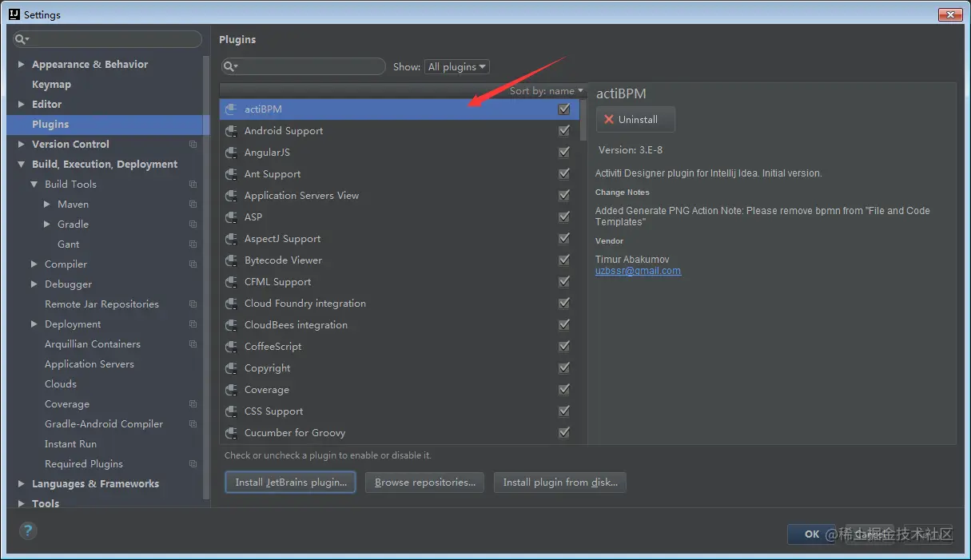Click the project-level icon beside Build Tools

[193, 185]
